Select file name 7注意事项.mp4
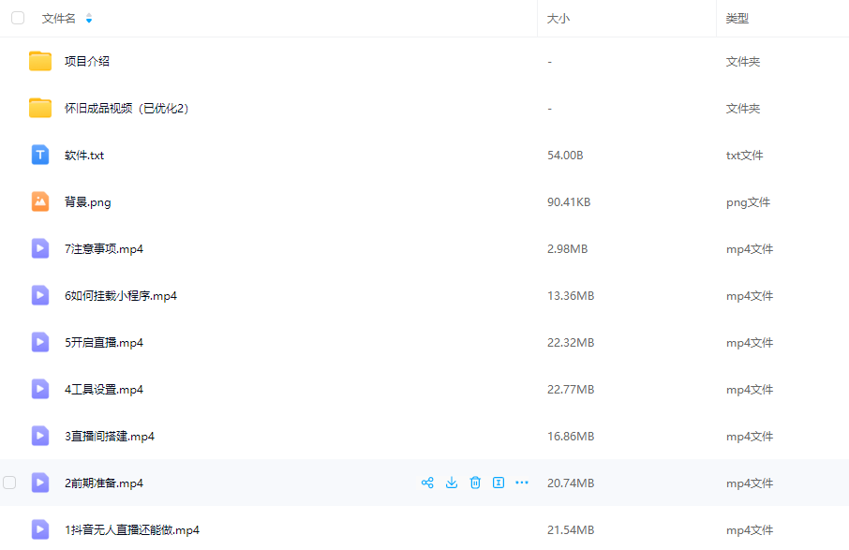Image resolution: width=849 pixels, height=550 pixels. (x=104, y=249)
